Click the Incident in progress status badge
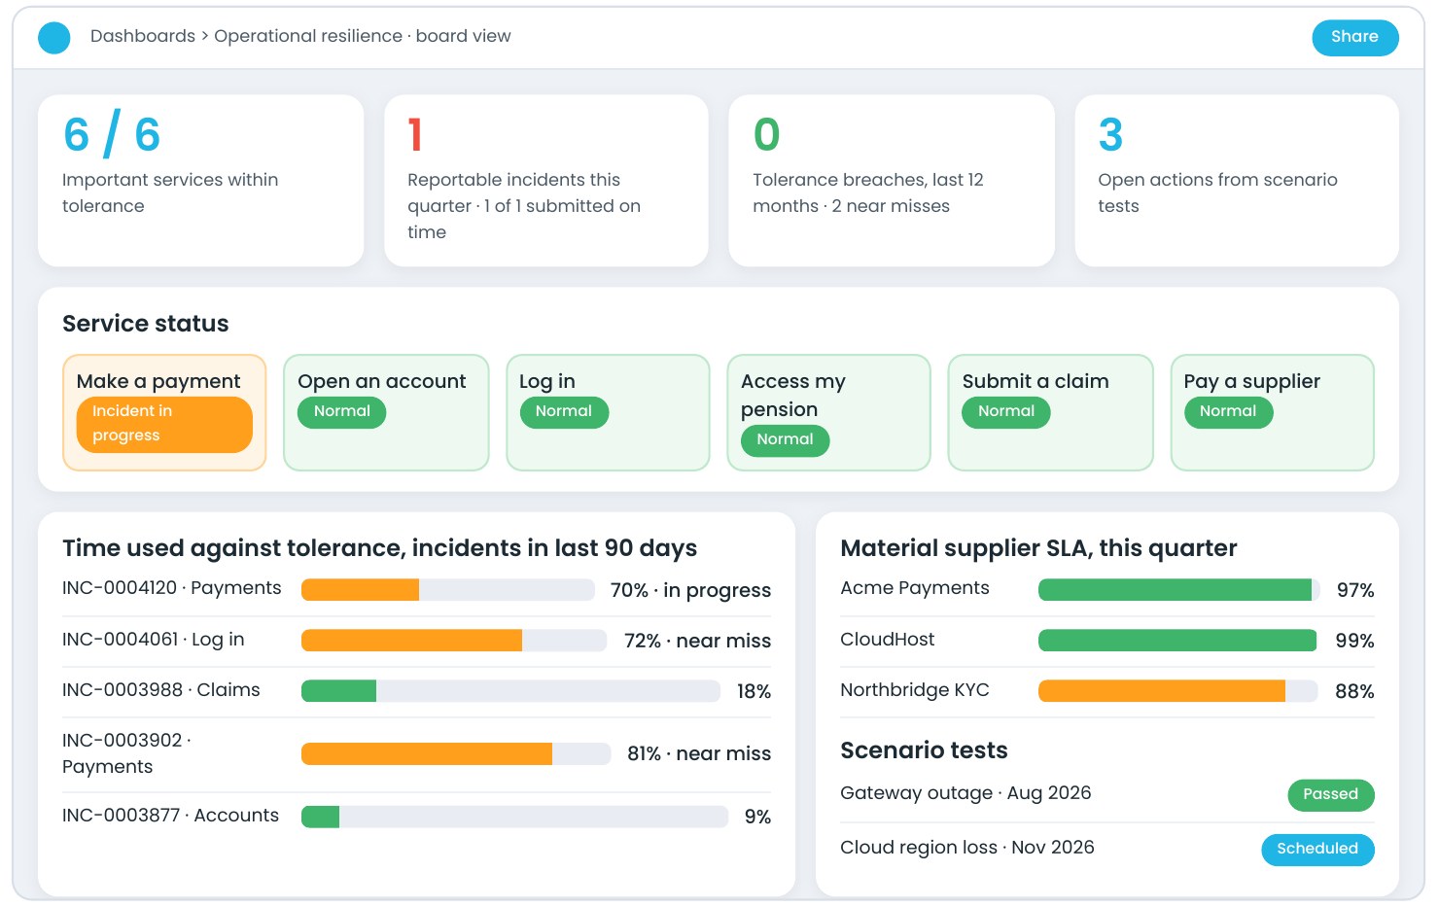Viewport: 1439px width, 906px height. tap(164, 424)
